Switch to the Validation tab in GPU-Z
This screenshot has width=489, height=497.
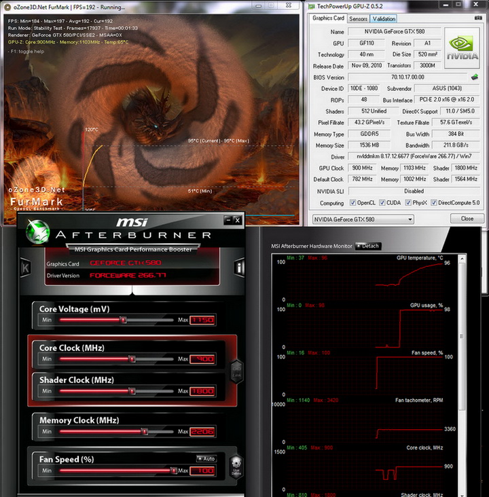pos(384,19)
